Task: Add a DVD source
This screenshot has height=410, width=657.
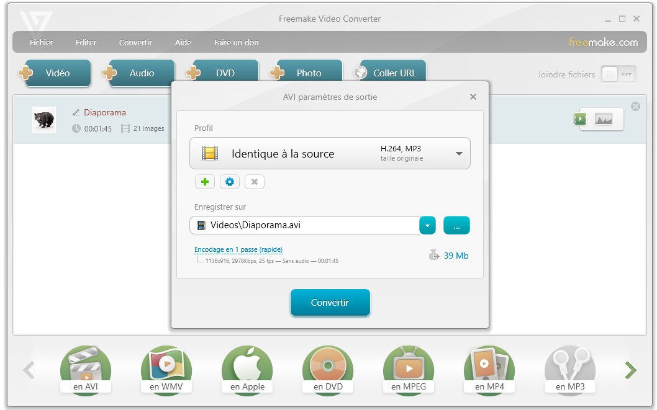Action: [x=222, y=71]
